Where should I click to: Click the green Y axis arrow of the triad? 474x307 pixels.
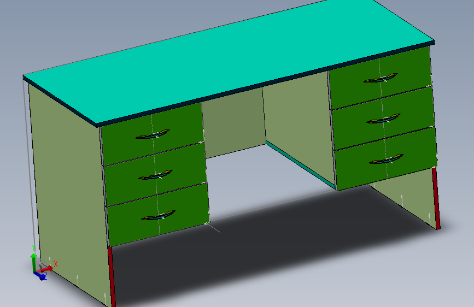33,262
